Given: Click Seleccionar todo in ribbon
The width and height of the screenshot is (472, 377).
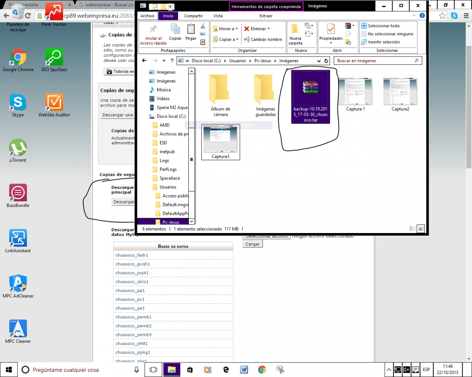Looking at the screenshot, I should tap(380, 26).
